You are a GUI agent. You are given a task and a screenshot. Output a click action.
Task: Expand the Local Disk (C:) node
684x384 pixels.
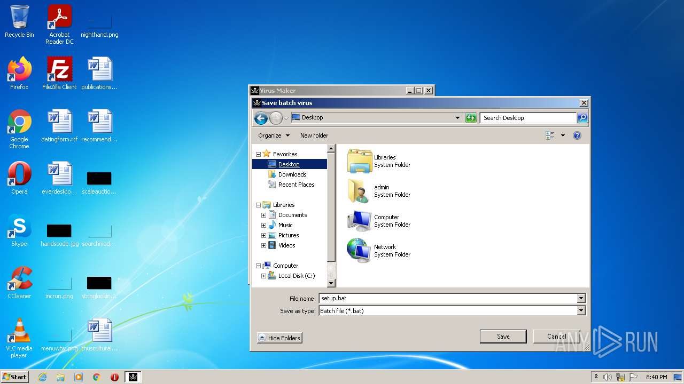click(x=263, y=276)
